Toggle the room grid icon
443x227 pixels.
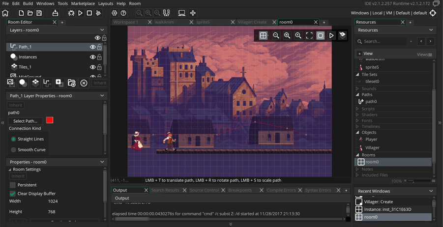coord(264,35)
